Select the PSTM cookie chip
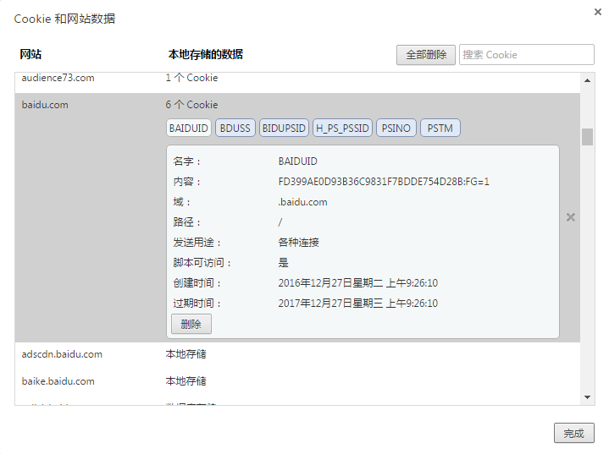This screenshot has height=454, width=609. (x=440, y=128)
